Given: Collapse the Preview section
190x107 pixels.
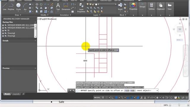Looking at the screenshot, I should click(35, 68).
